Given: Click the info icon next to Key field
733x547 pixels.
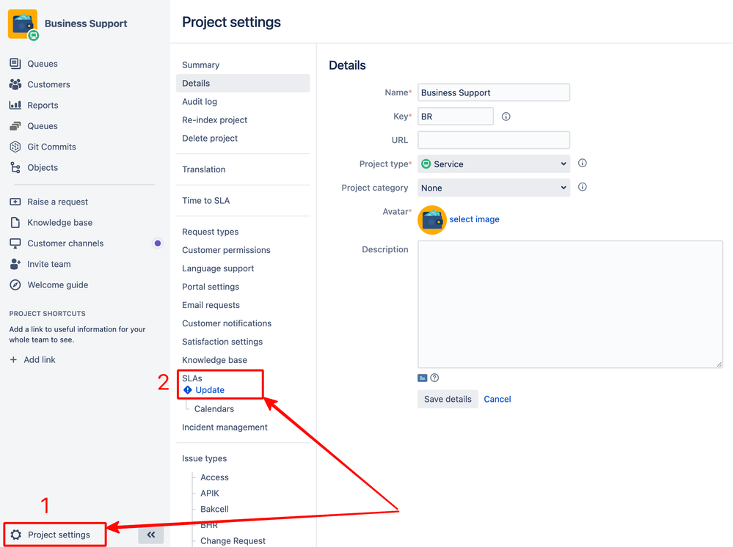Looking at the screenshot, I should [x=506, y=117].
